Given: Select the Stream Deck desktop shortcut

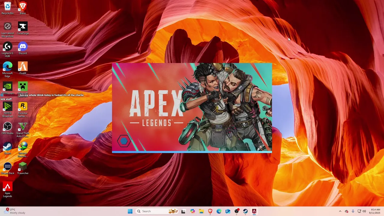Looking at the screenshot, I should tap(7, 168).
